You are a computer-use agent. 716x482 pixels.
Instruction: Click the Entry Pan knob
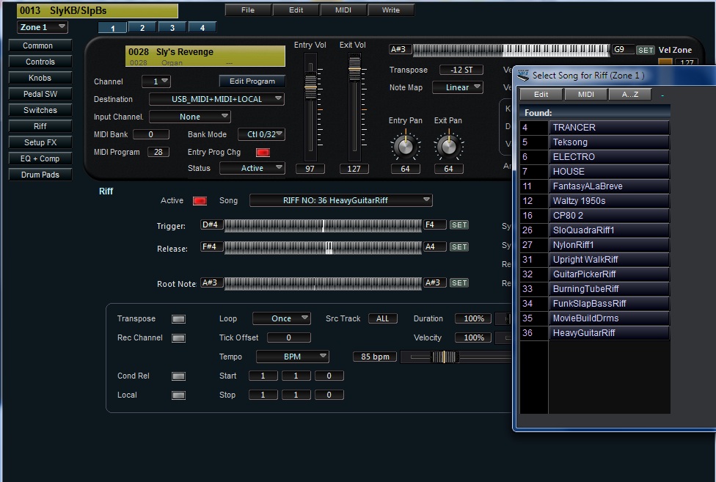click(404, 146)
